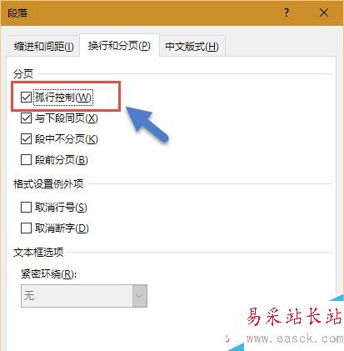Toggle the 与下段同页(X) checkbox

26,118
